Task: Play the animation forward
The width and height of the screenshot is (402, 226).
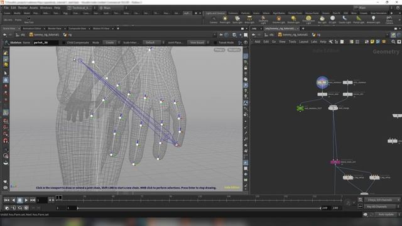Action: (26, 200)
